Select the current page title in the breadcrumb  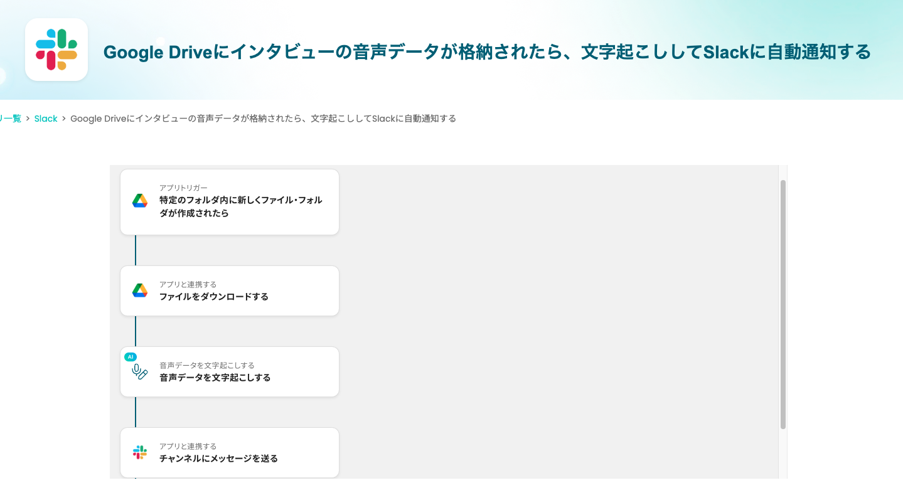coord(264,118)
